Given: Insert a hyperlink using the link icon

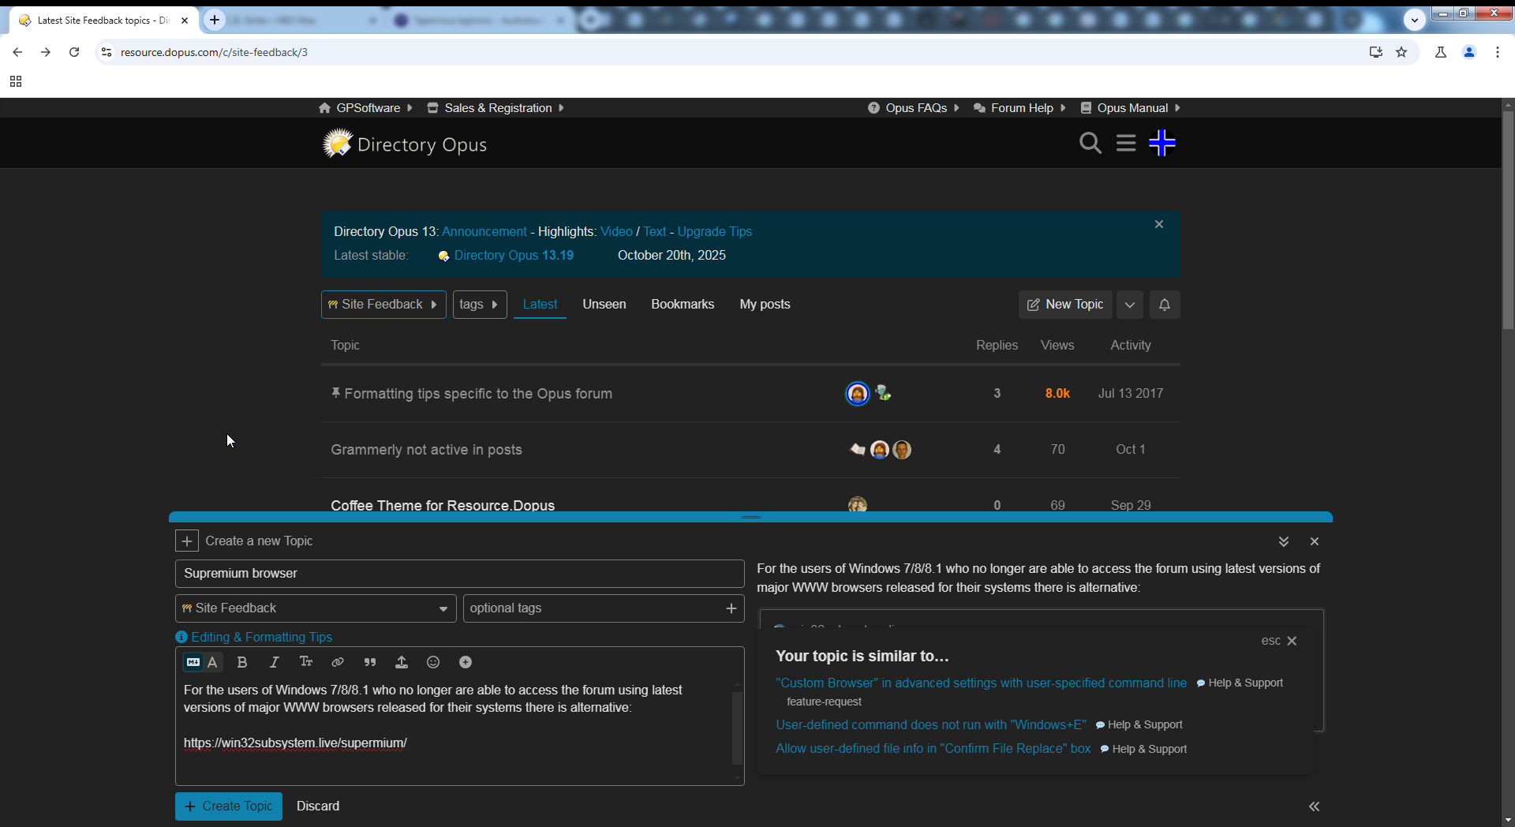Looking at the screenshot, I should pos(338,662).
